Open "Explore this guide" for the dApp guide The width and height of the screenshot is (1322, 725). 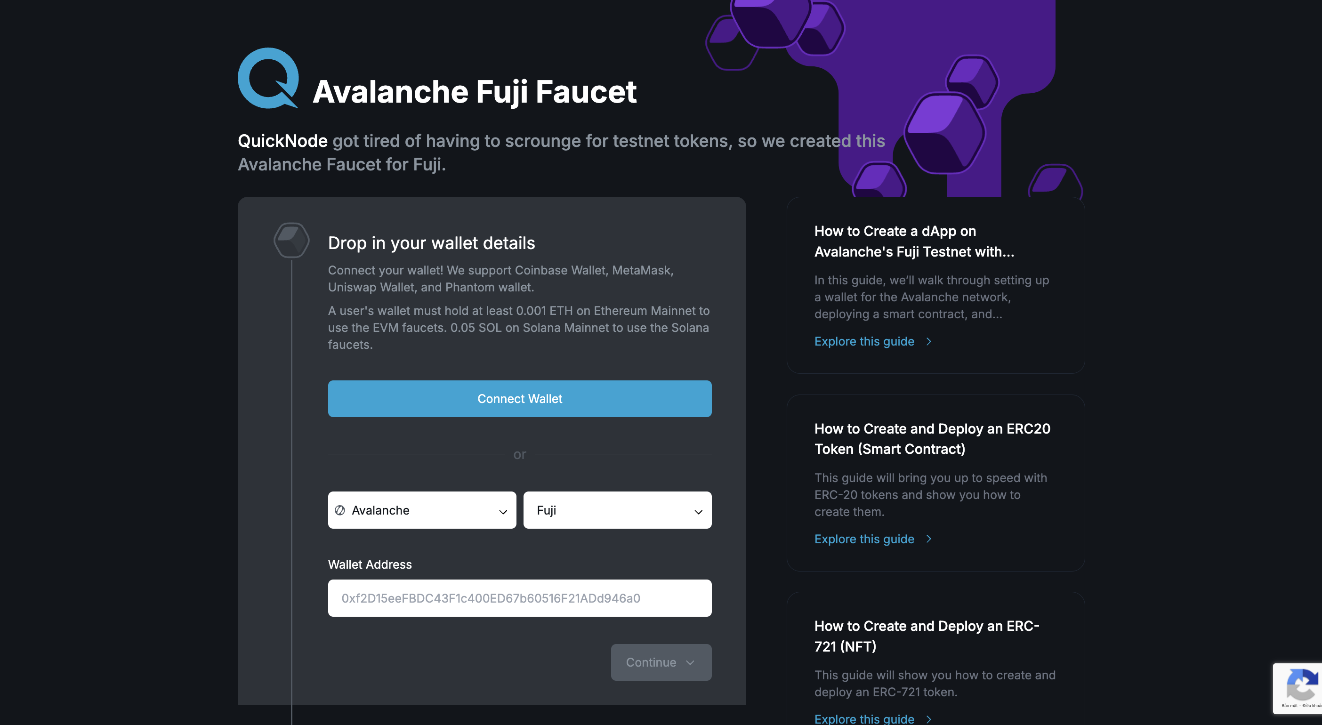tap(864, 342)
